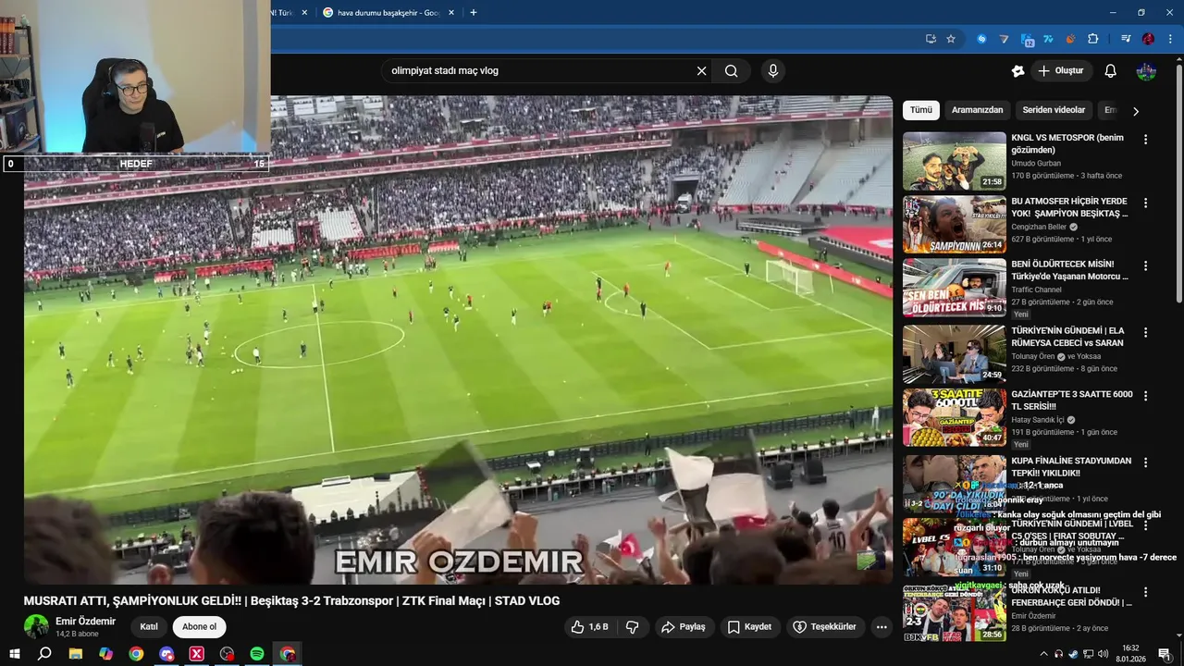The height and width of the screenshot is (666, 1184).
Task: Open the YouTube account avatar menu
Action: tap(1146, 71)
